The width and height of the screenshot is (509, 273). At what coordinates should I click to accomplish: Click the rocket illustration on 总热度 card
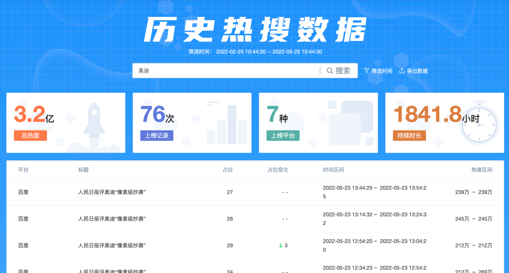coord(94,127)
